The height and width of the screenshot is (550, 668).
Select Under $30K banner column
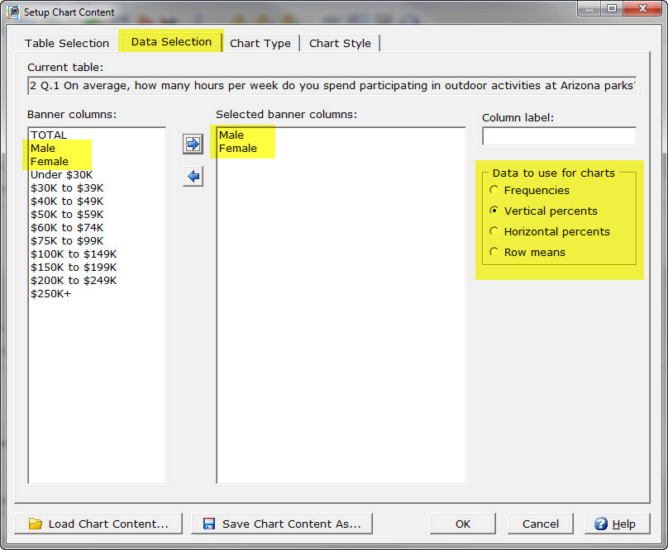tap(62, 174)
